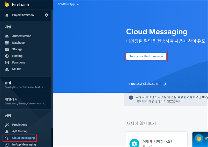Click the ML Kit icon
Screen dimensions: 208x147
point(7,69)
